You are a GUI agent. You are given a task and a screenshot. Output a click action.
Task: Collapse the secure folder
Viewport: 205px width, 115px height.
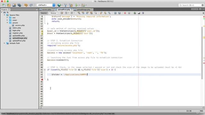7,23
